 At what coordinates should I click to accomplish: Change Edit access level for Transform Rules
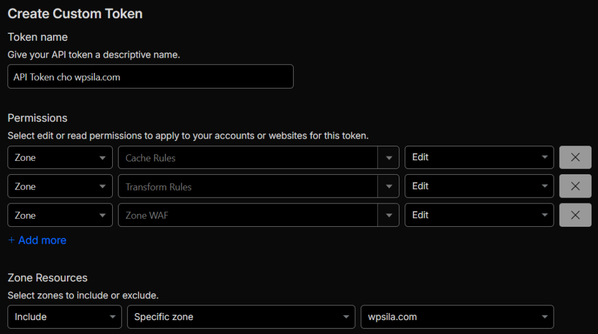click(x=479, y=186)
